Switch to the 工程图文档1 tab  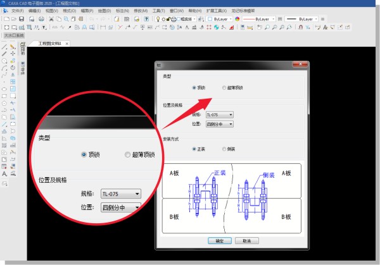point(49,44)
